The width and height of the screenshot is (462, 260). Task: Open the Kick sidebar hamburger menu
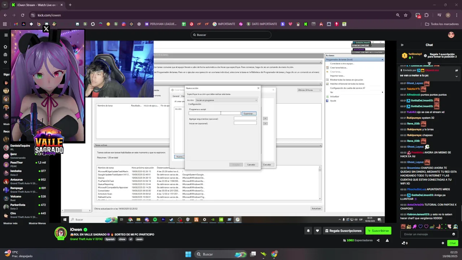6,35
